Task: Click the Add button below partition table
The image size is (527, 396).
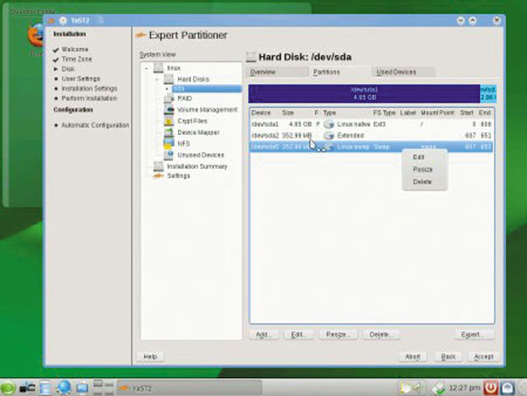Action: click(263, 335)
